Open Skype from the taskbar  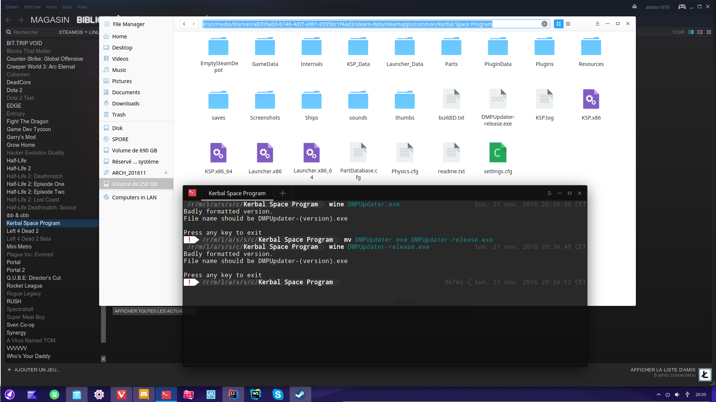[278, 394]
